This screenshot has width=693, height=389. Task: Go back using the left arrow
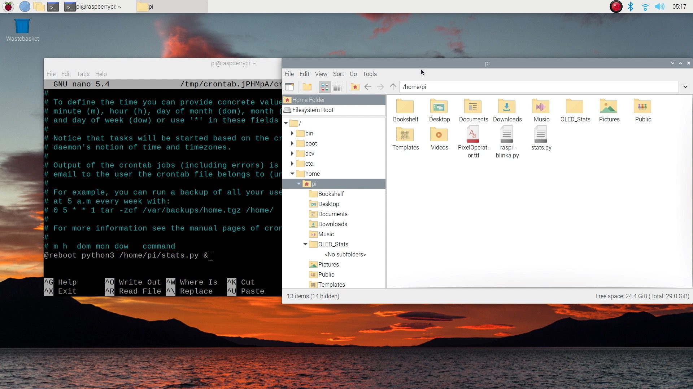click(367, 87)
